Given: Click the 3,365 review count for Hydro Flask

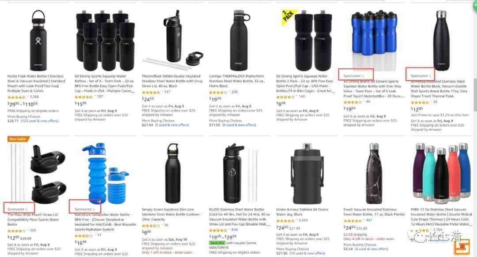Looking at the screenshot, I should (34, 97).
